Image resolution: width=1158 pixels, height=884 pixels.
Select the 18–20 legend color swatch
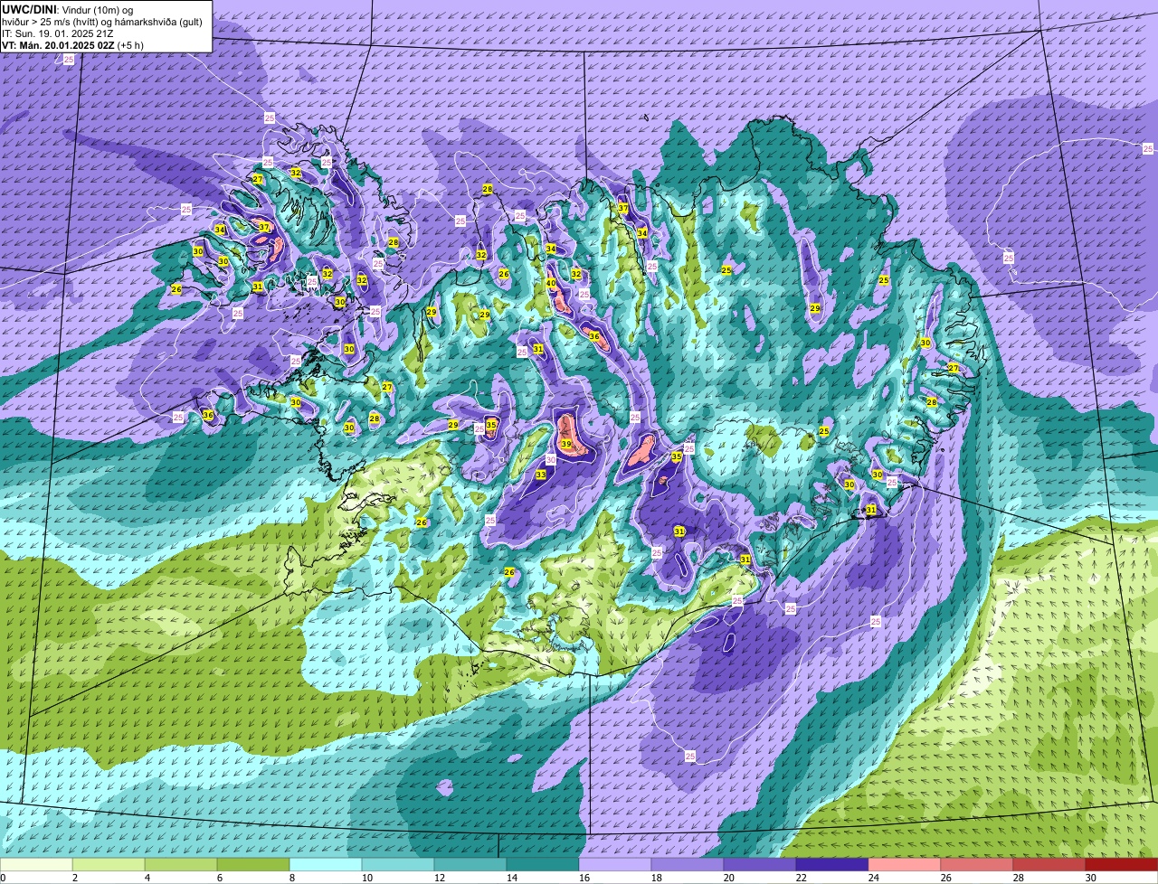click(x=688, y=864)
